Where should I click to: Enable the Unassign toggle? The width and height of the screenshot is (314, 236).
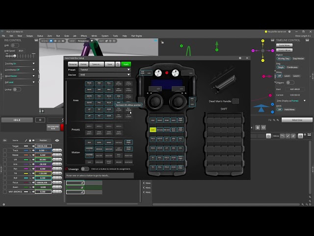point(85,169)
